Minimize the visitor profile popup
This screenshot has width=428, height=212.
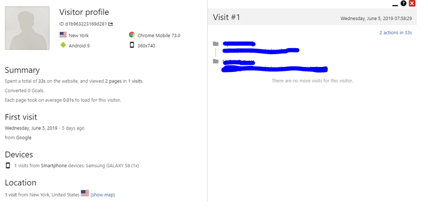[395, 5]
